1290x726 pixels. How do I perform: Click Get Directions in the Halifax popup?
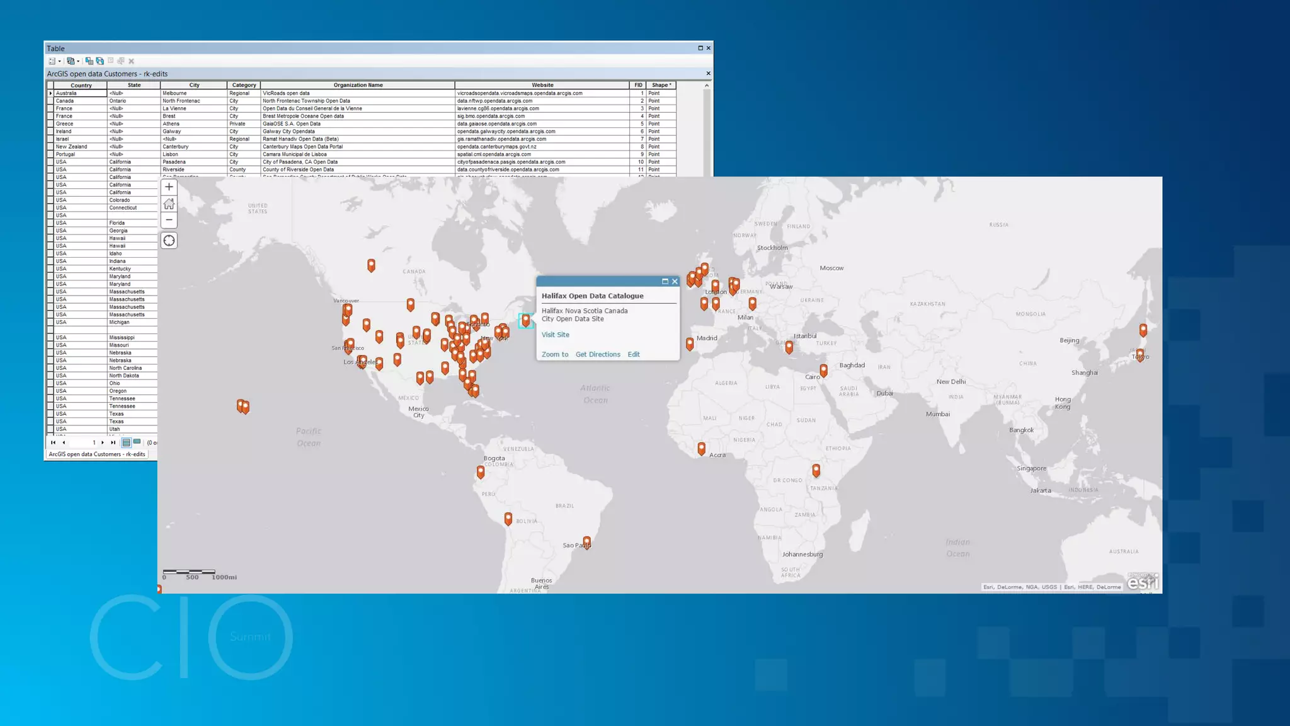(x=597, y=354)
